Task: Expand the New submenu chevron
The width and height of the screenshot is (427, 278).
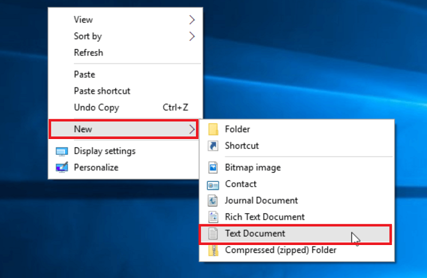Action: point(192,129)
